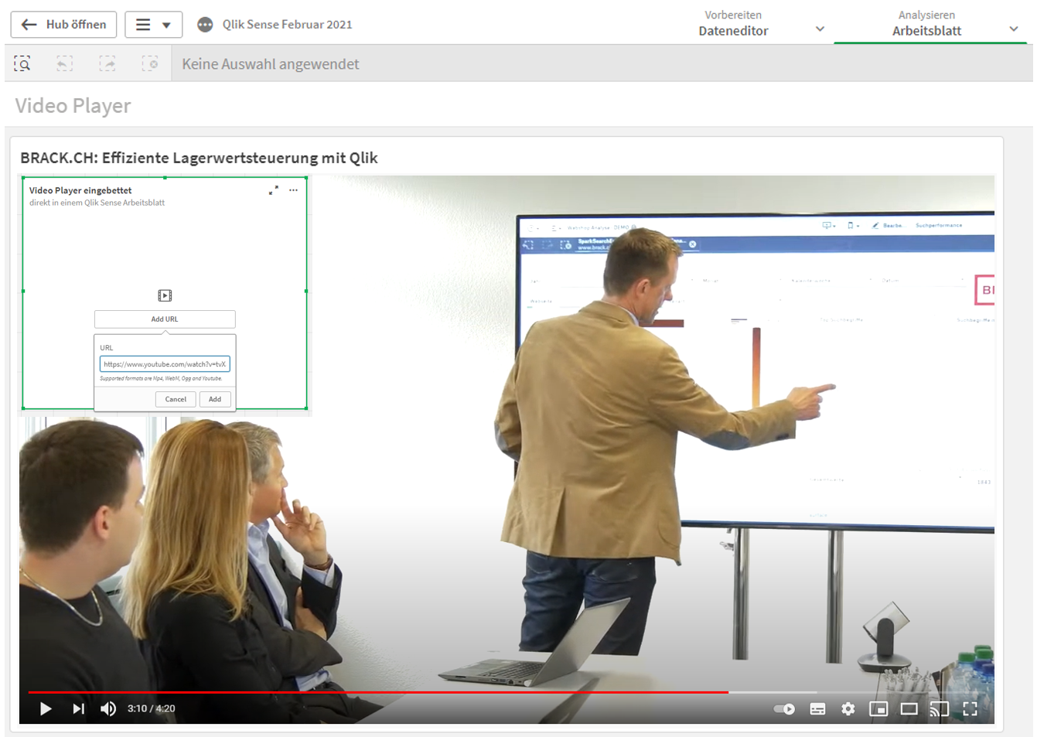Toggle the autoplay switch
Screen dimensions: 1037x737
[784, 709]
